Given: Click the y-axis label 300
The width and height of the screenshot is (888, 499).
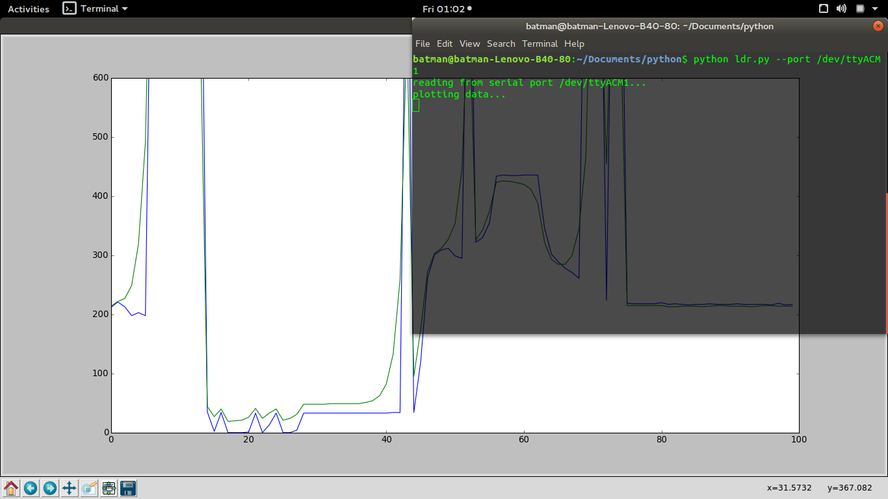Looking at the screenshot, I should pyautogui.click(x=101, y=255).
